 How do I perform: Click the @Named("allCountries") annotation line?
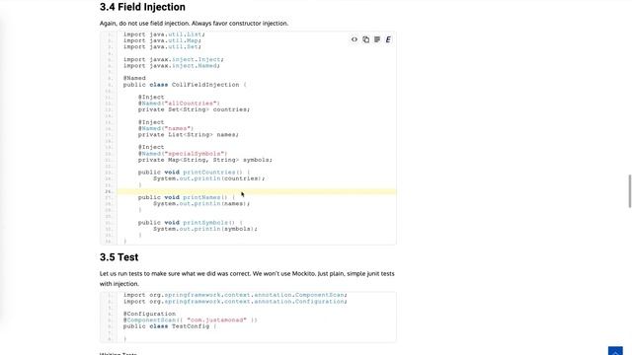(179, 104)
